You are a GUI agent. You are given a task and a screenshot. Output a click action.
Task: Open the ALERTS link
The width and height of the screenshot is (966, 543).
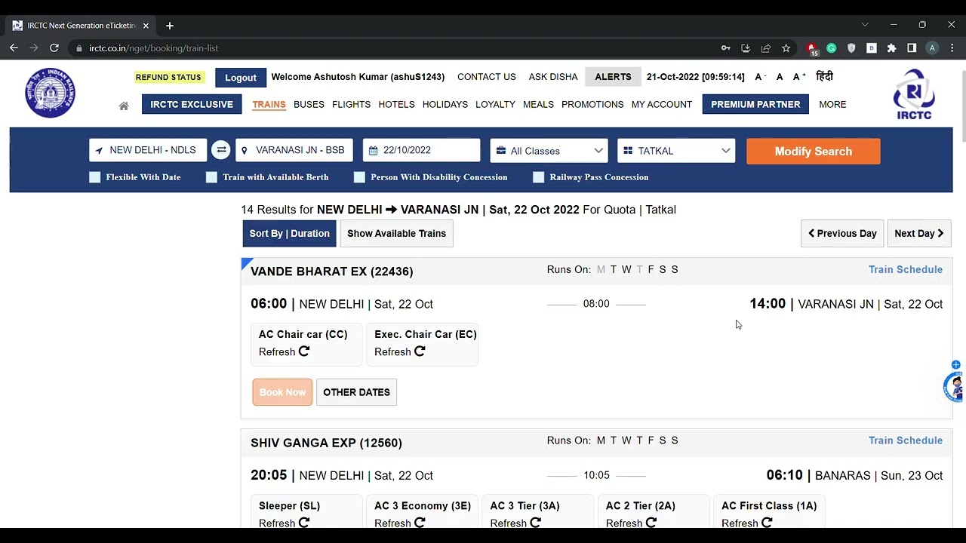pos(613,77)
